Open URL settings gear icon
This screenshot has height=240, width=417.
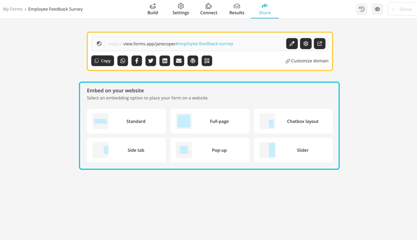coord(306,44)
